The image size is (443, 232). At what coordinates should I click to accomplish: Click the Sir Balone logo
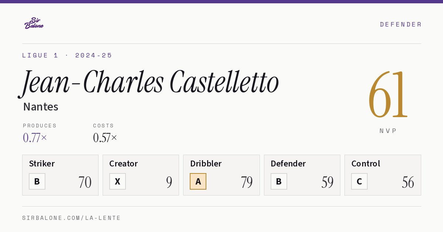pos(34,23)
